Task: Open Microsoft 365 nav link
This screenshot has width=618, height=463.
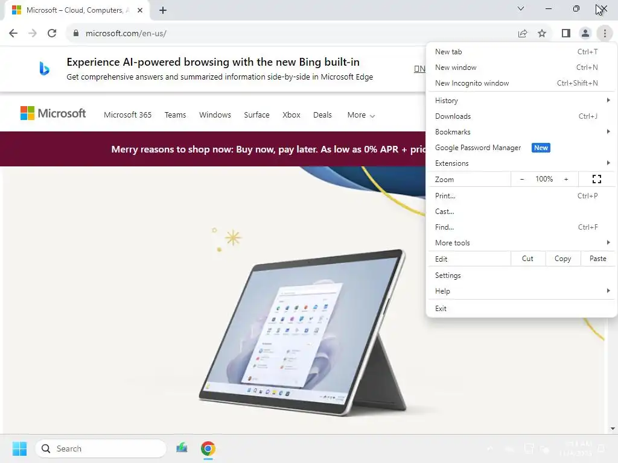Action: 128,115
